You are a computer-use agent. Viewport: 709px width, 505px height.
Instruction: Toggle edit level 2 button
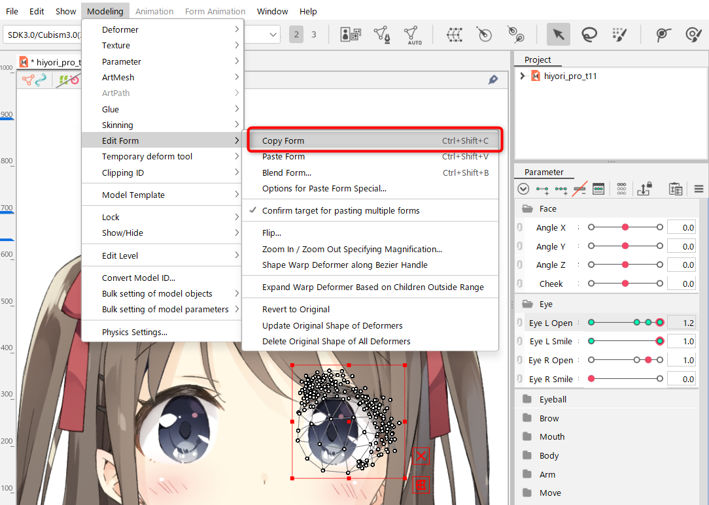tap(296, 34)
